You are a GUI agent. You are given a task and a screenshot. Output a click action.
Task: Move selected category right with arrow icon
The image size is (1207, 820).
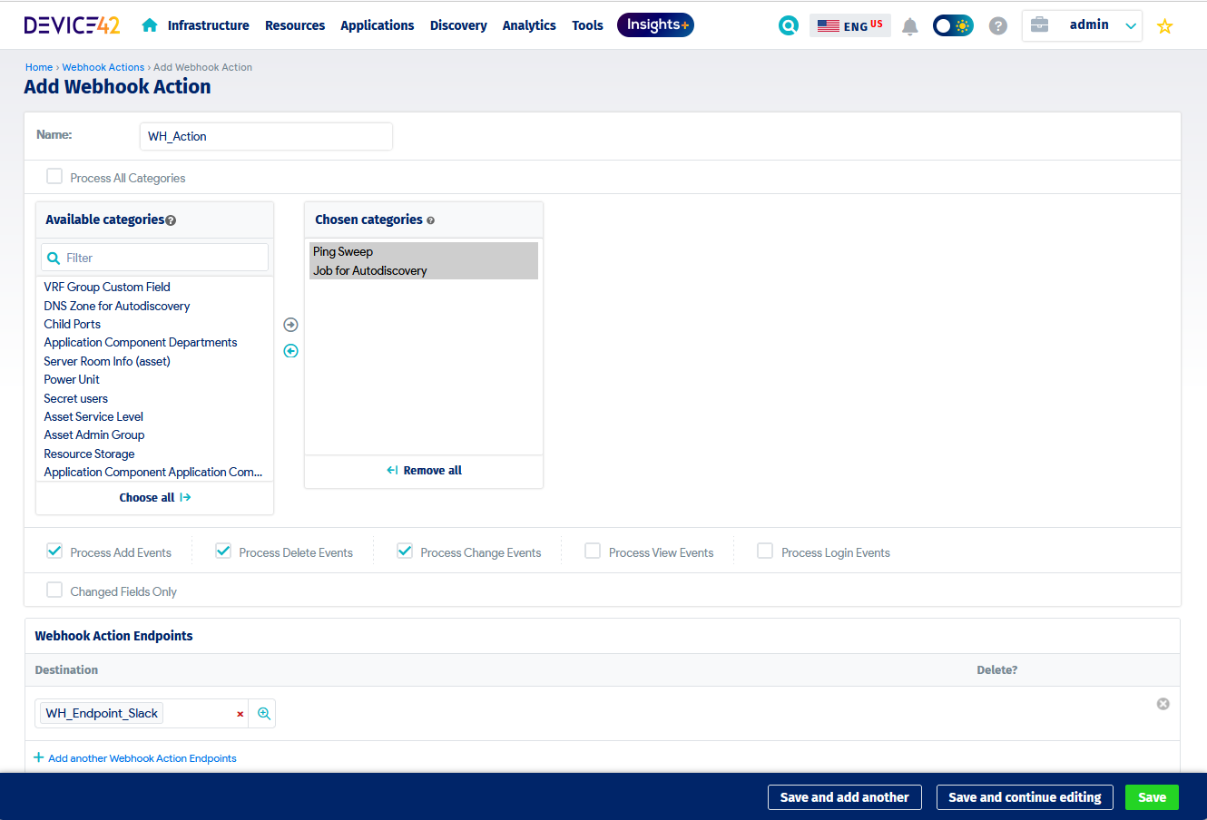290,325
